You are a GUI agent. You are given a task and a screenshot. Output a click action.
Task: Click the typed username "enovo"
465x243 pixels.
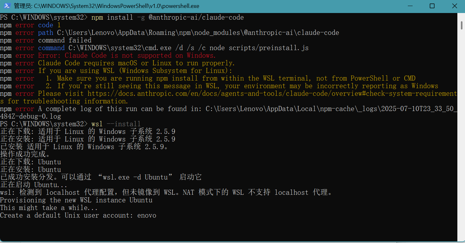click(x=147, y=215)
